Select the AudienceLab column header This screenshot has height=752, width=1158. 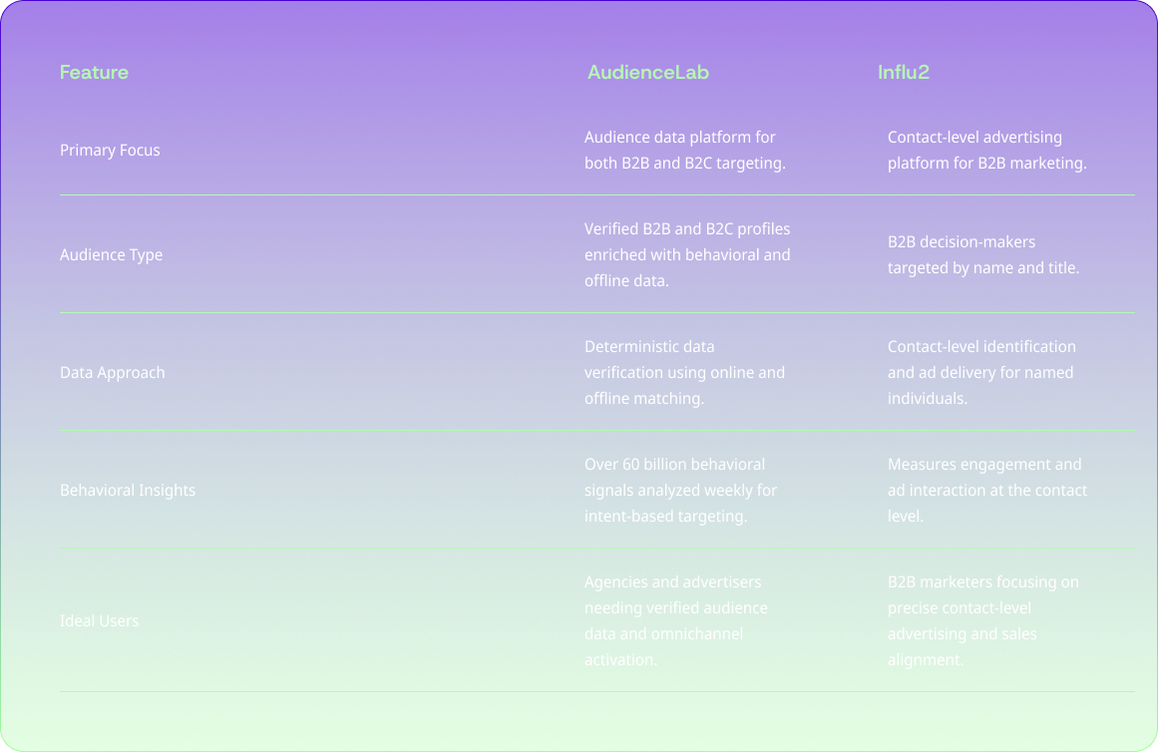[647, 72]
